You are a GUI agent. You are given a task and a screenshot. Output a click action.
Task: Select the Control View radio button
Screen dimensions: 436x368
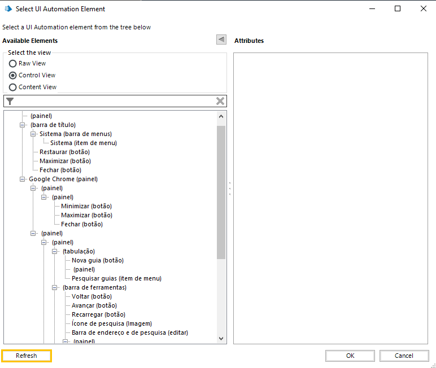click(12, 75)
